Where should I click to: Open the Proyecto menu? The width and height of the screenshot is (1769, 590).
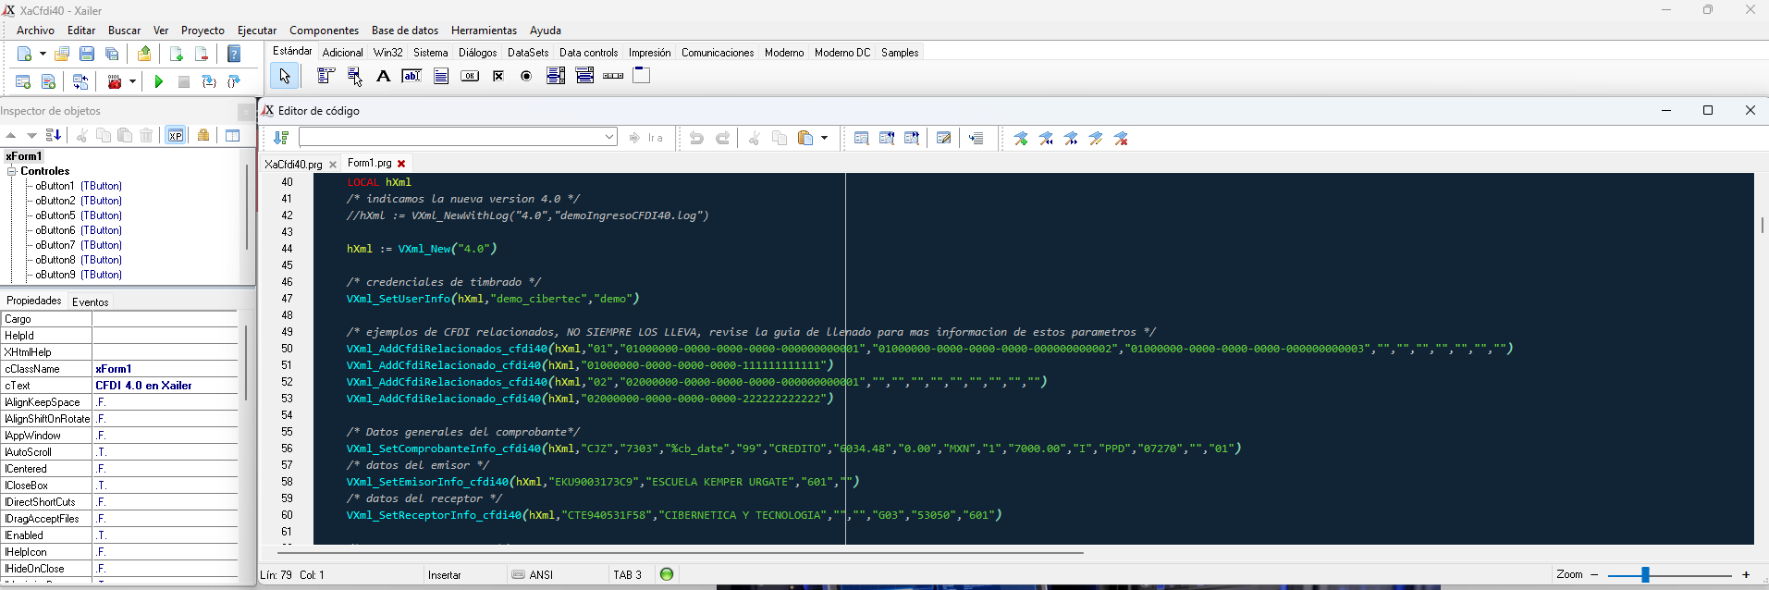click(x=203, y=31)
